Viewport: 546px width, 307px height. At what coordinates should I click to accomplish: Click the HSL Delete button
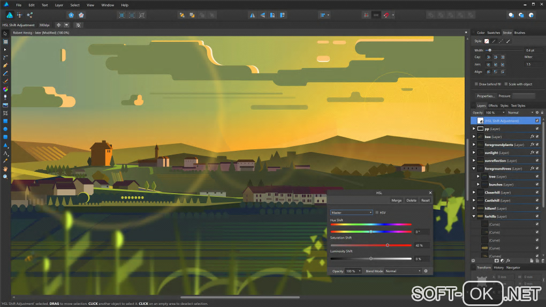coord(411,200)
